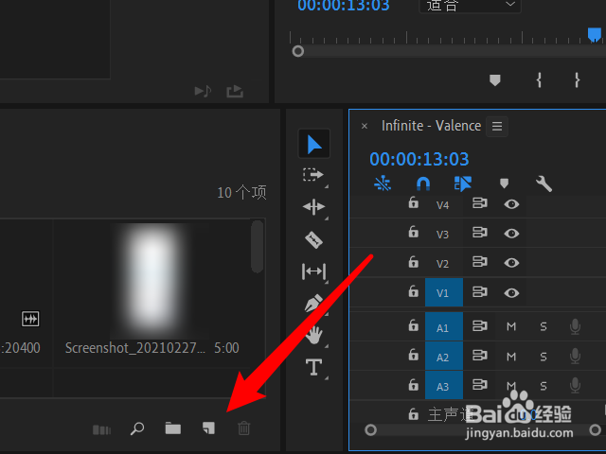The width and height of the screenshot is (606, 454).
Task: Solo track A2
Action: 544,356
